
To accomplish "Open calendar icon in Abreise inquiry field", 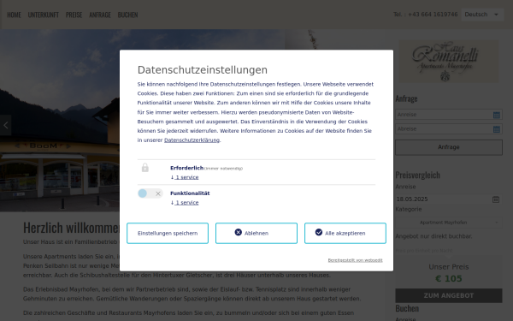I will pyautogui.click(x=496, y=129).
